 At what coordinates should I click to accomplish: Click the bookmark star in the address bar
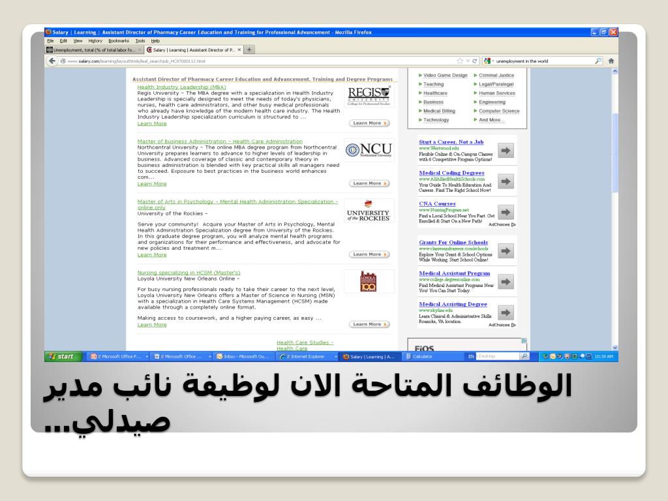pos(460,61)
